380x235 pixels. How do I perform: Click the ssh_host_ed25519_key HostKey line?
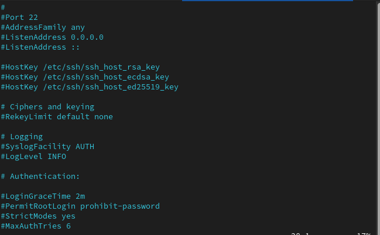click(x=90, y=87)
